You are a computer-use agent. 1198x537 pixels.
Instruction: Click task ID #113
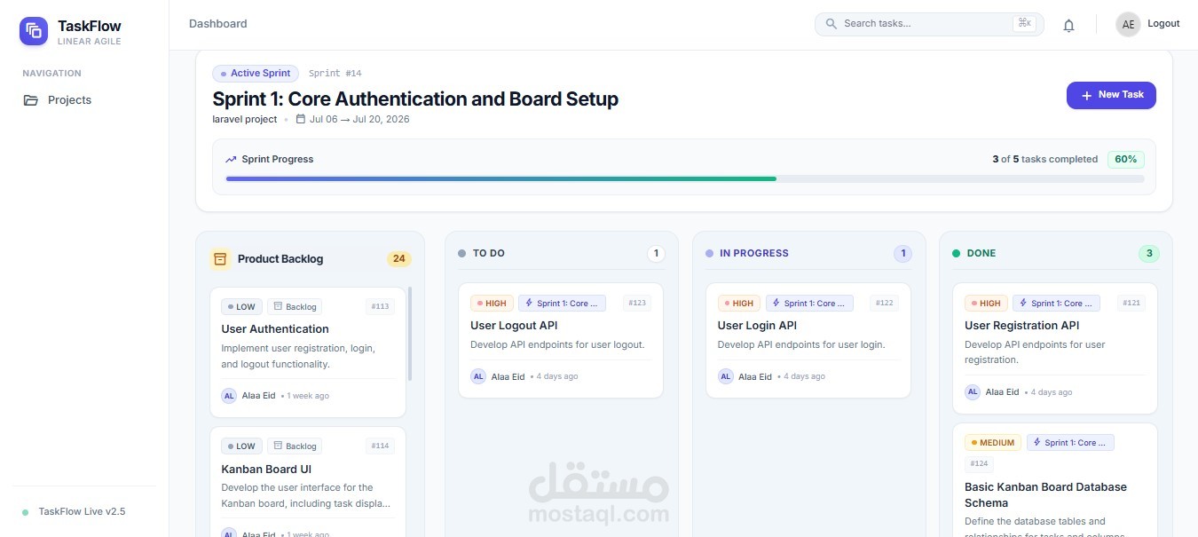[380, 307]
